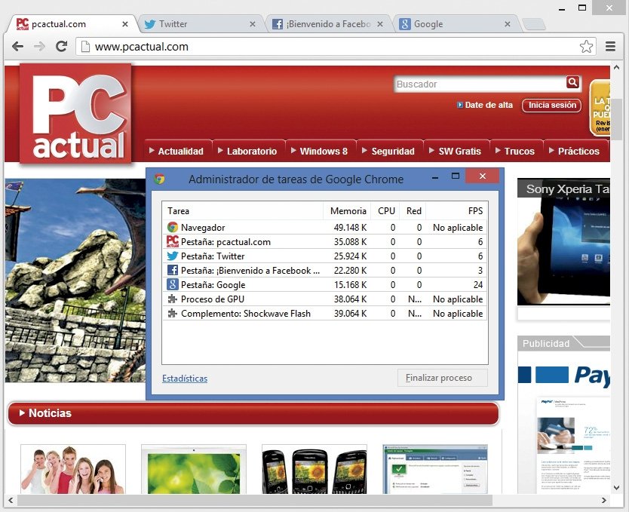Viewport: 629px width, 512px height.
Task: Click the horizontal scrollbar left arrow
Action: [x=11, y=500]
